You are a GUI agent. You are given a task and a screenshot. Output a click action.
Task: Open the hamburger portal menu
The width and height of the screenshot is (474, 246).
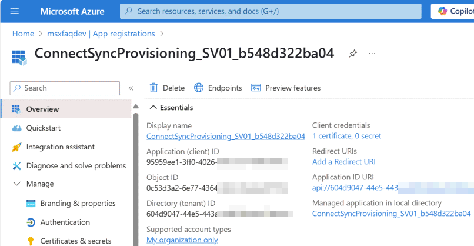tap(15, 11)
